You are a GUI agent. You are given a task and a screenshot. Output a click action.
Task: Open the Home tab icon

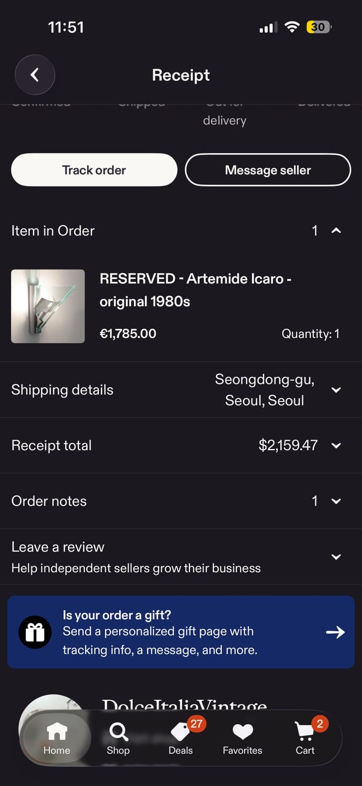point(56,732)
